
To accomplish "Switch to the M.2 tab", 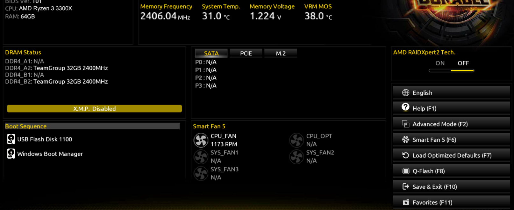I will point(281,53).
